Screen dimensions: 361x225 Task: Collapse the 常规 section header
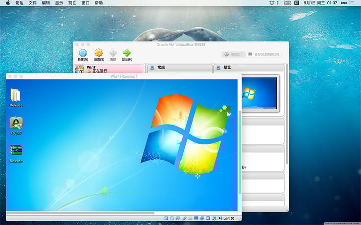click(179, 67)
